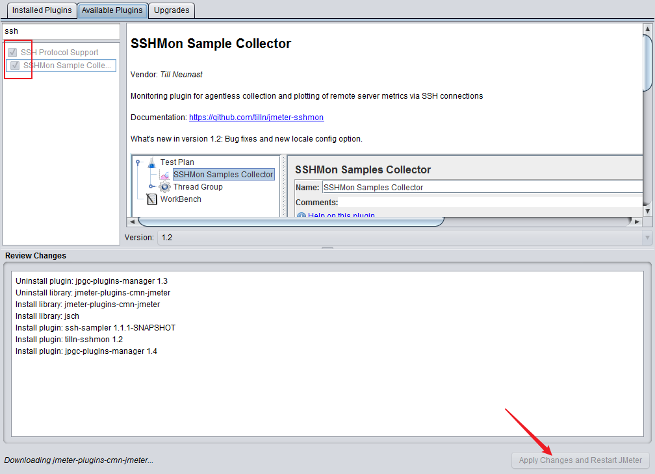Click the Name field with SSHMon Samples Collector
Screen dimensions: 655x474
click(482, 188)
